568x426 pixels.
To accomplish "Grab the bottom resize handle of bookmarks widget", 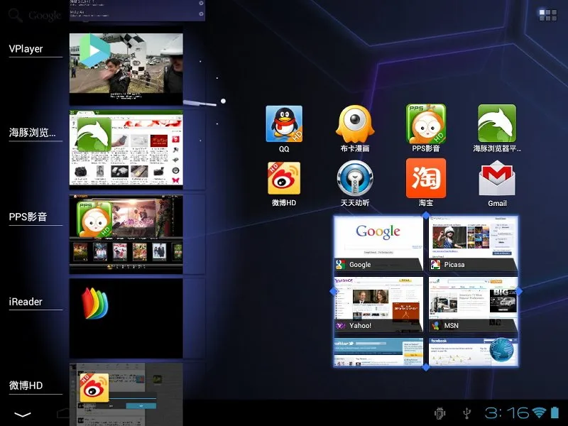I will tap(426, 367).
